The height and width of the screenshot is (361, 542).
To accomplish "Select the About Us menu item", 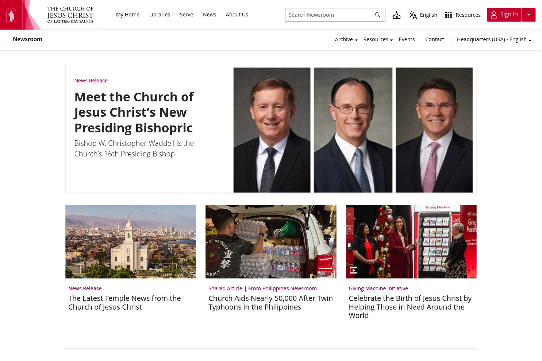I will (x=237, y=15).
